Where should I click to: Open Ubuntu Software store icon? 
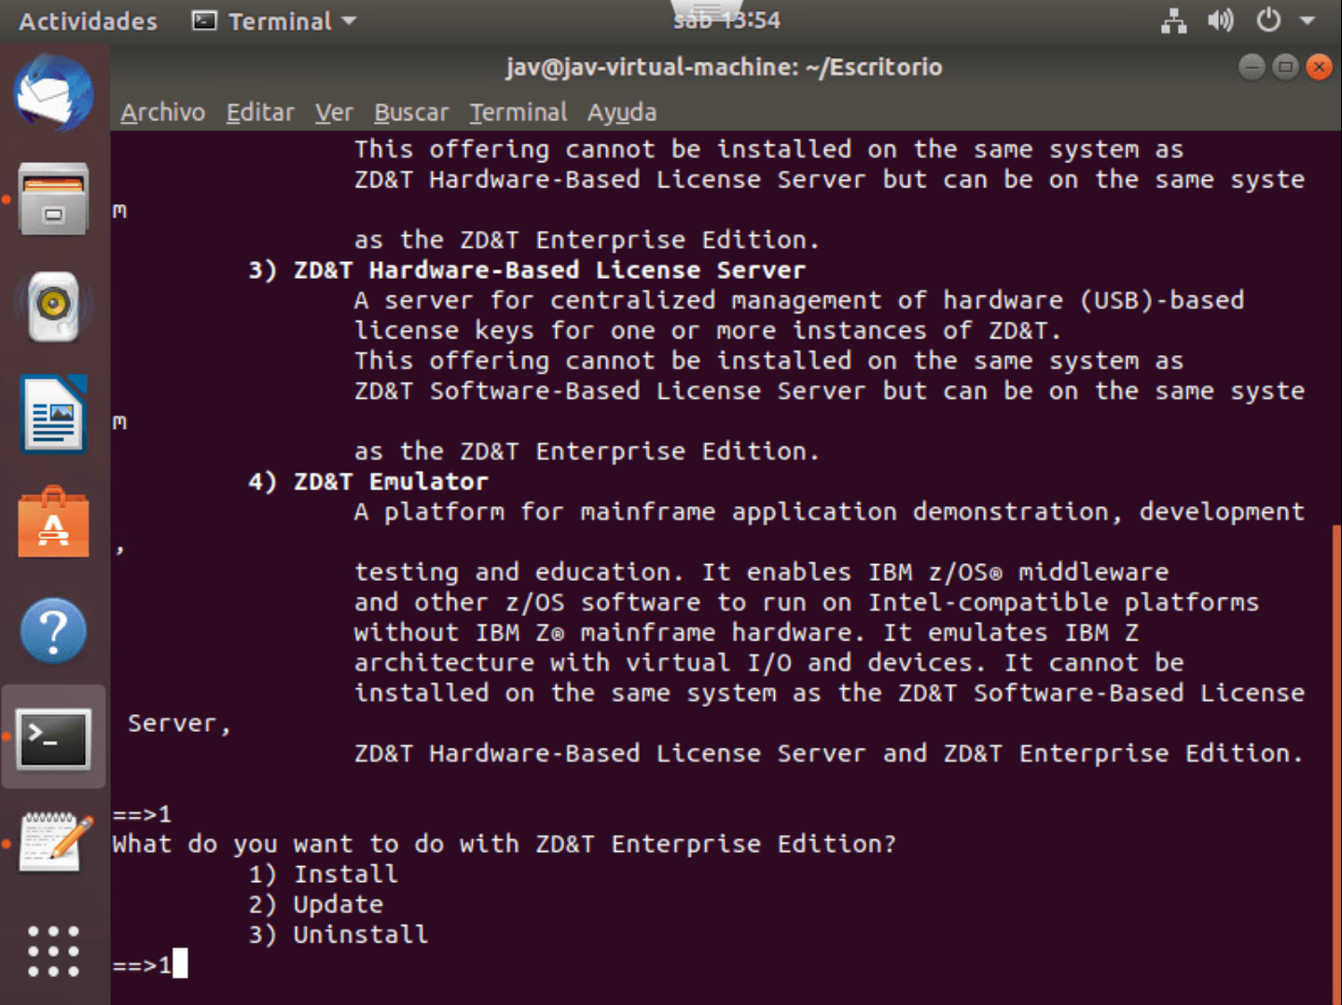coord(53,523)
